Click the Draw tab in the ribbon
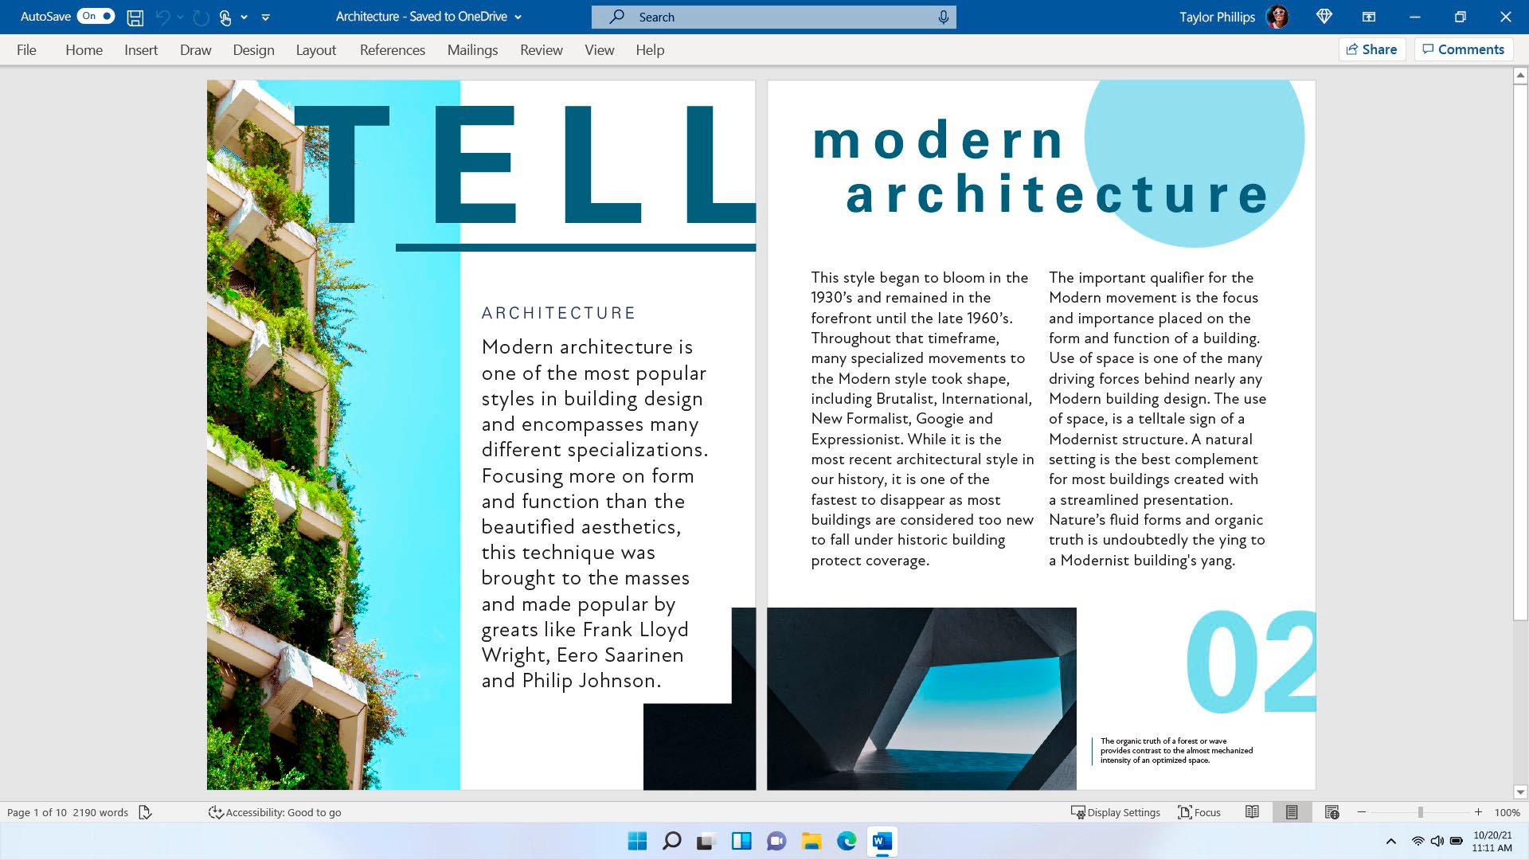 coord(195,49)
